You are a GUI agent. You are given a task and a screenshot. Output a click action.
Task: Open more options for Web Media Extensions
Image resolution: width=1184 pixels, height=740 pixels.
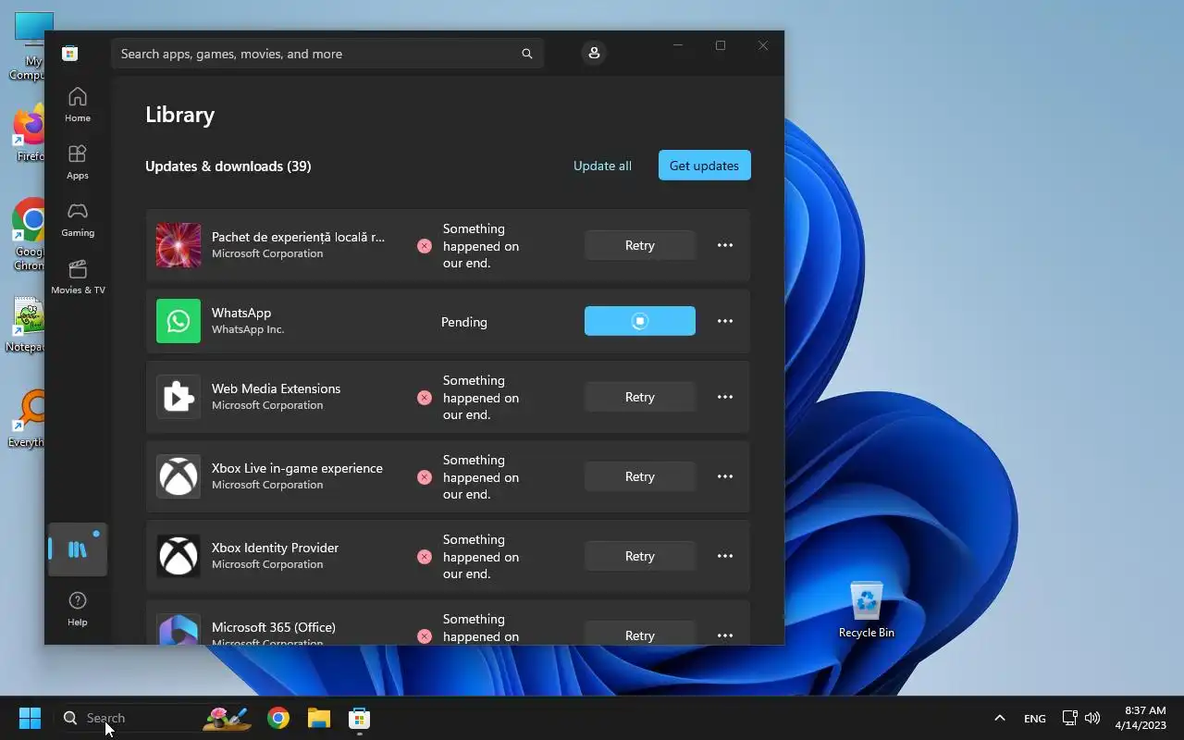725,397
